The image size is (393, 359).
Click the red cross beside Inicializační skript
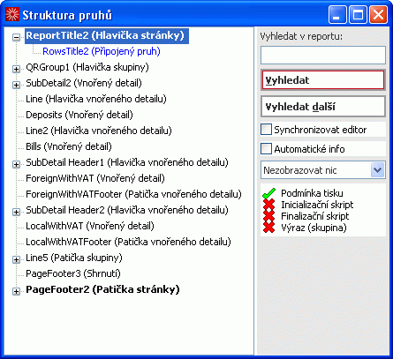pos(268,205)
